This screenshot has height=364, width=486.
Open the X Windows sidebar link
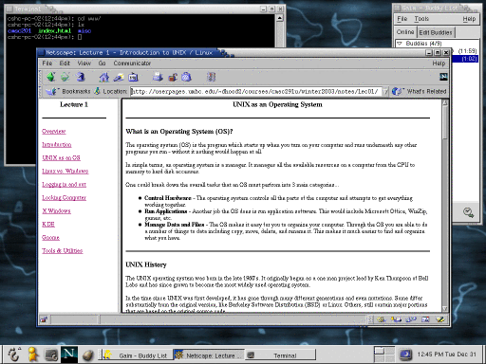click(x=57, y=210)
